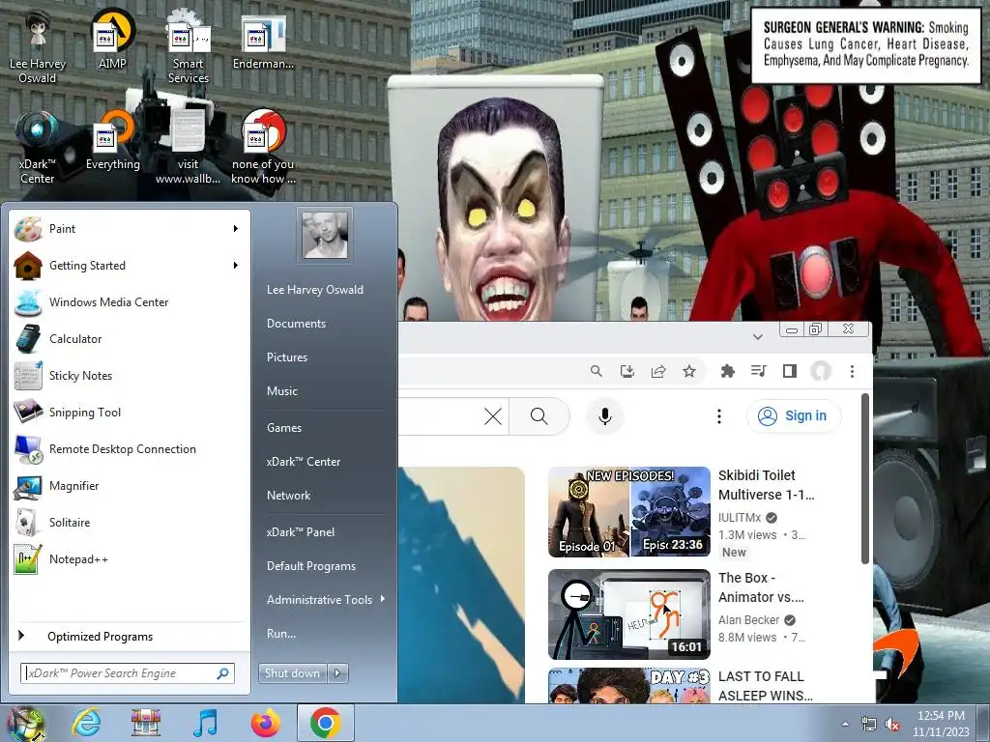Launch Notepad++ from Start menu
This screenshot has height=742, width=990.
130,559
